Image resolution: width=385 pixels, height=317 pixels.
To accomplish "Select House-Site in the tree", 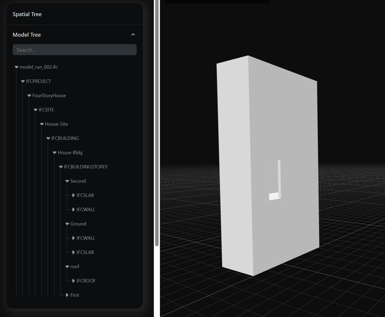I will pos(56,124).
